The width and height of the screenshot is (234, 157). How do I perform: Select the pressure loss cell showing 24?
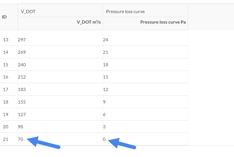click(145, 40)
